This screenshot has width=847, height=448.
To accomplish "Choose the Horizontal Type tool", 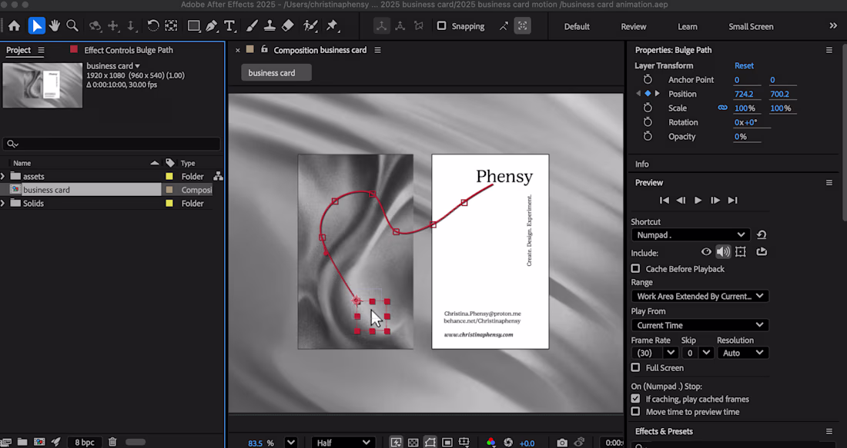I will pos(229,26).
